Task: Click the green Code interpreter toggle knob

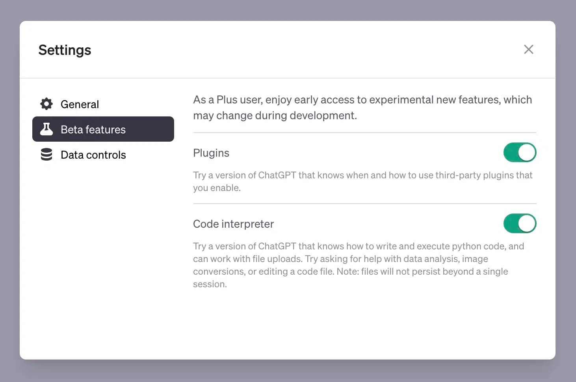Action: tap(527, 223)
